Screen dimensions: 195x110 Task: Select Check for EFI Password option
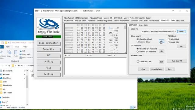click(137, 49)
